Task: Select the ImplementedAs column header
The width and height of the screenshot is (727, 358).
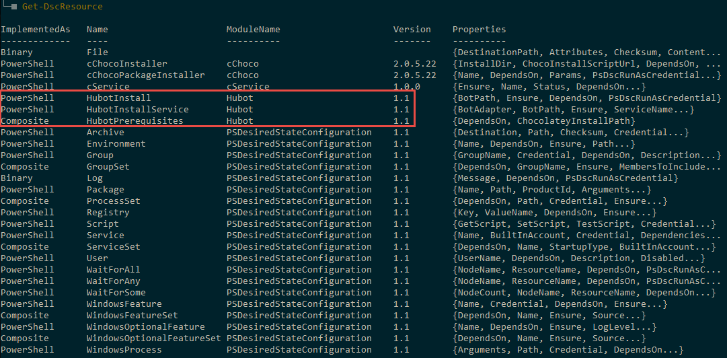Action: pos(32,30)
